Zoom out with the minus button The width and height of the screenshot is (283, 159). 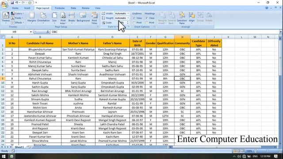click(256, 151)
